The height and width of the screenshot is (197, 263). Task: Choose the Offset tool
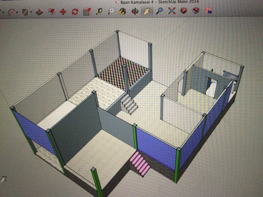point(51,12)
